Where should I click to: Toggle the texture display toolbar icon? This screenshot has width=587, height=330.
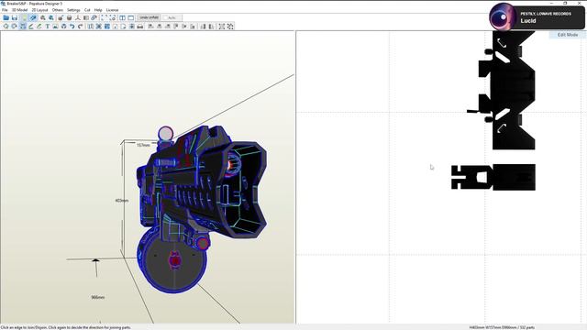[33, 17]
